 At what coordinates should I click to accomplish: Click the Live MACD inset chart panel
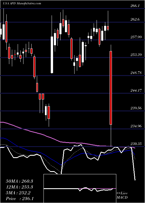click(80, 188)
